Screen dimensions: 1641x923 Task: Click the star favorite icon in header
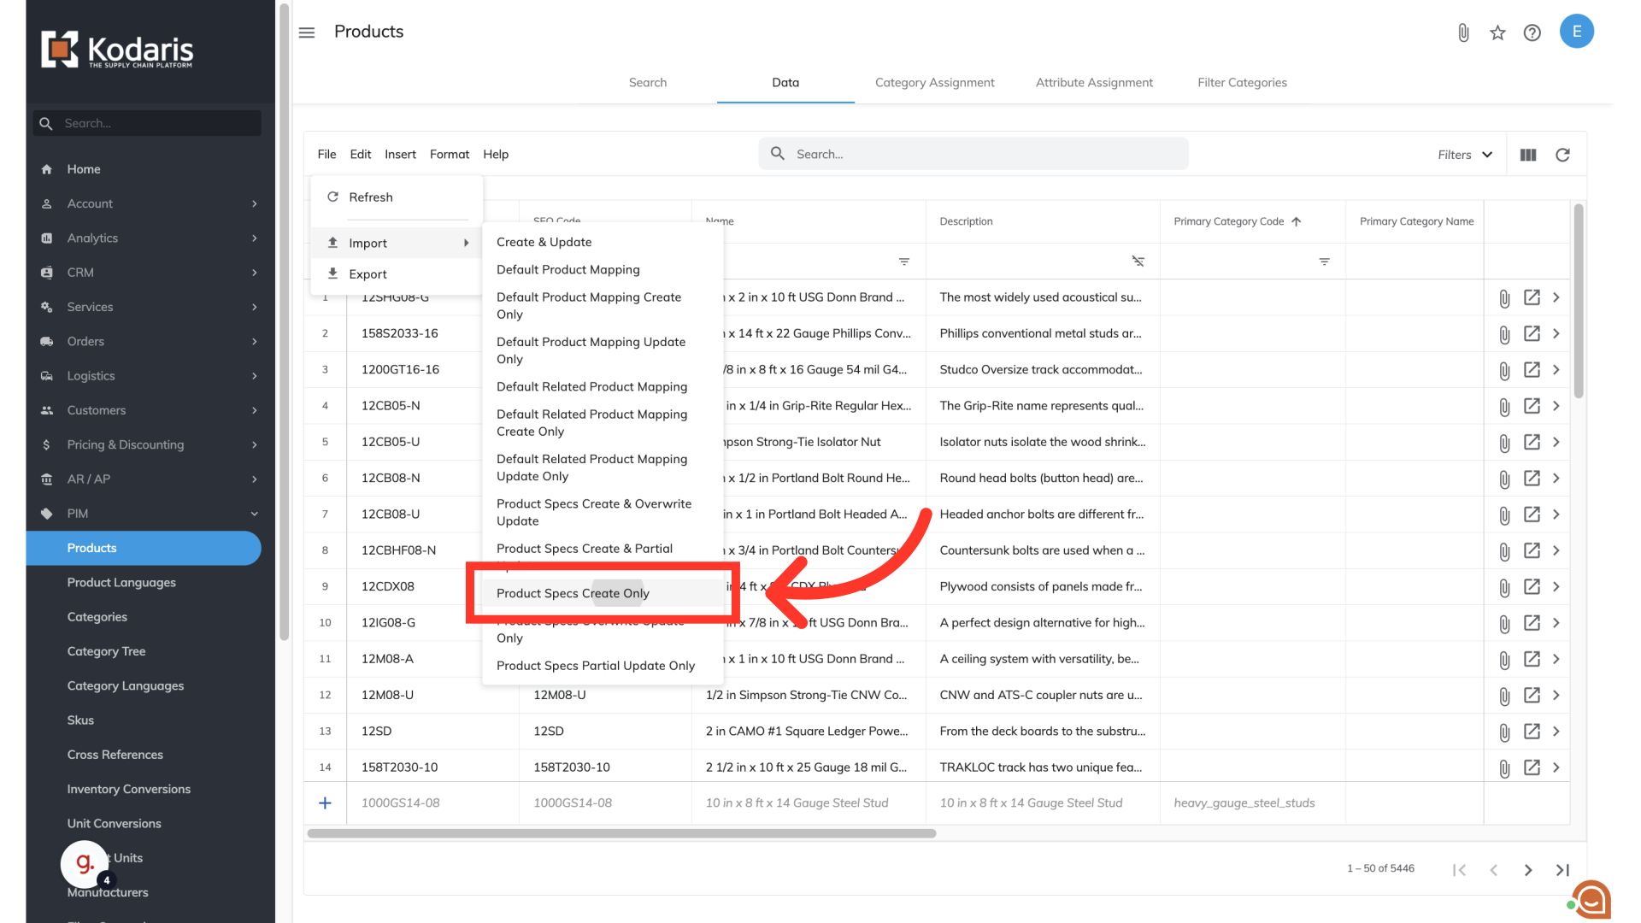[x=1497, y=32]
